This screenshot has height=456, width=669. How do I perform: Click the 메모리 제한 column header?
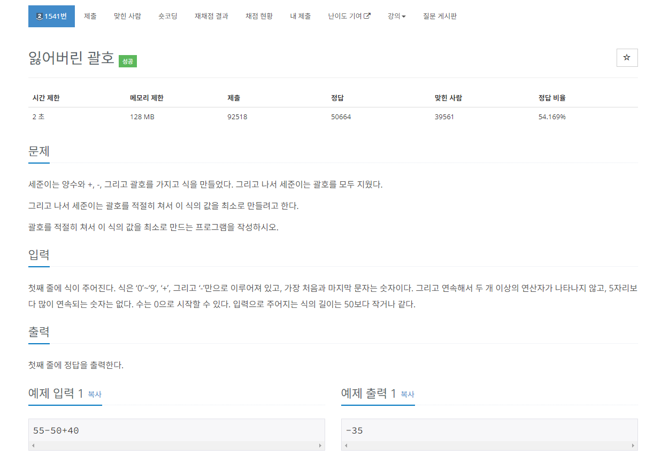click(x=147, y=98)
